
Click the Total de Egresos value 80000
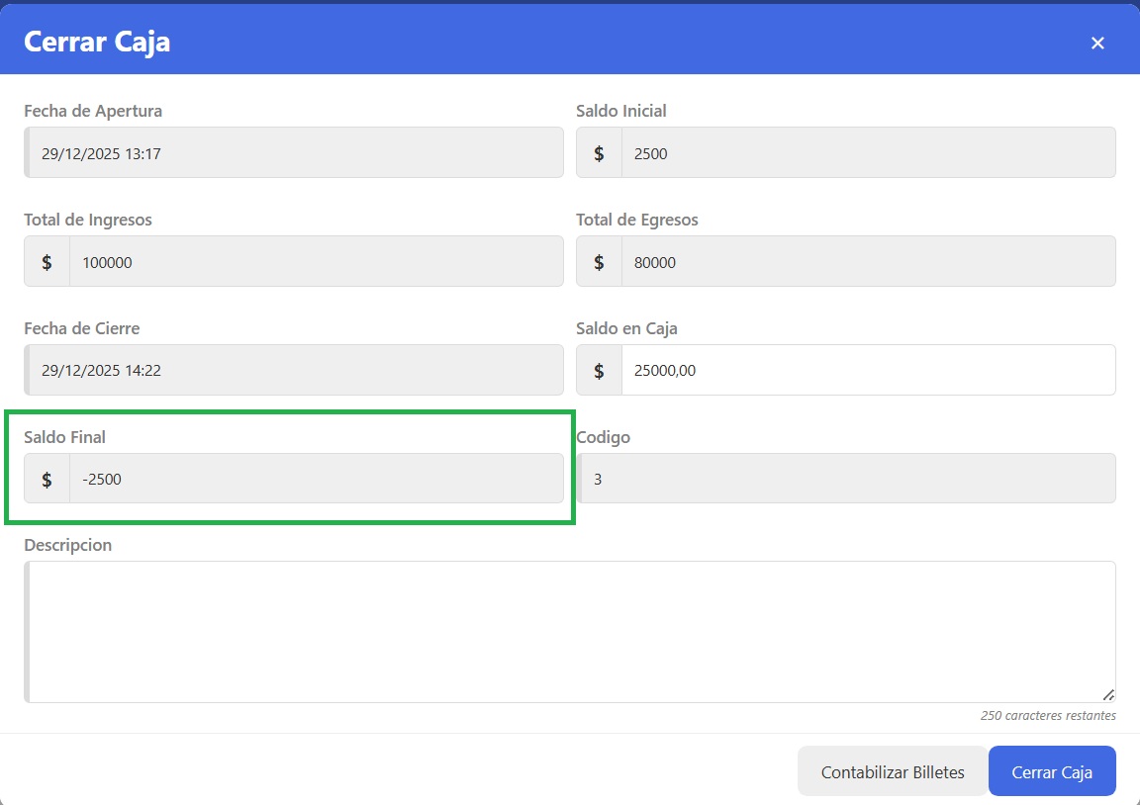coord(868,262)
